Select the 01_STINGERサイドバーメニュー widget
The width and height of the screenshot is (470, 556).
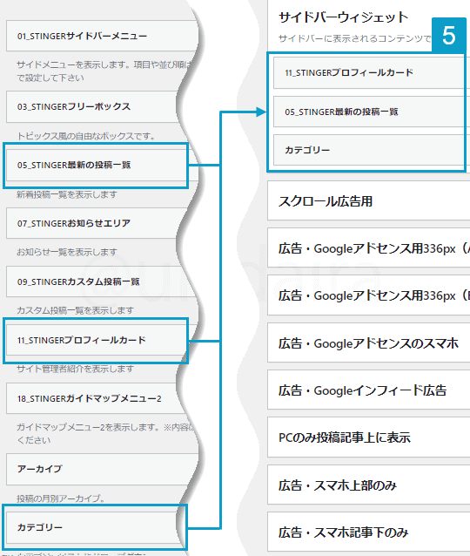coord(103,36)
